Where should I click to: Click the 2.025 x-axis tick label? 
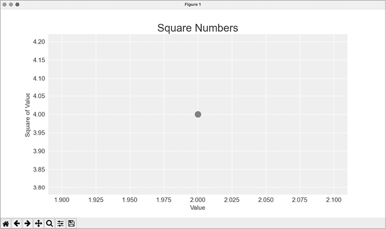coord(231,200)
